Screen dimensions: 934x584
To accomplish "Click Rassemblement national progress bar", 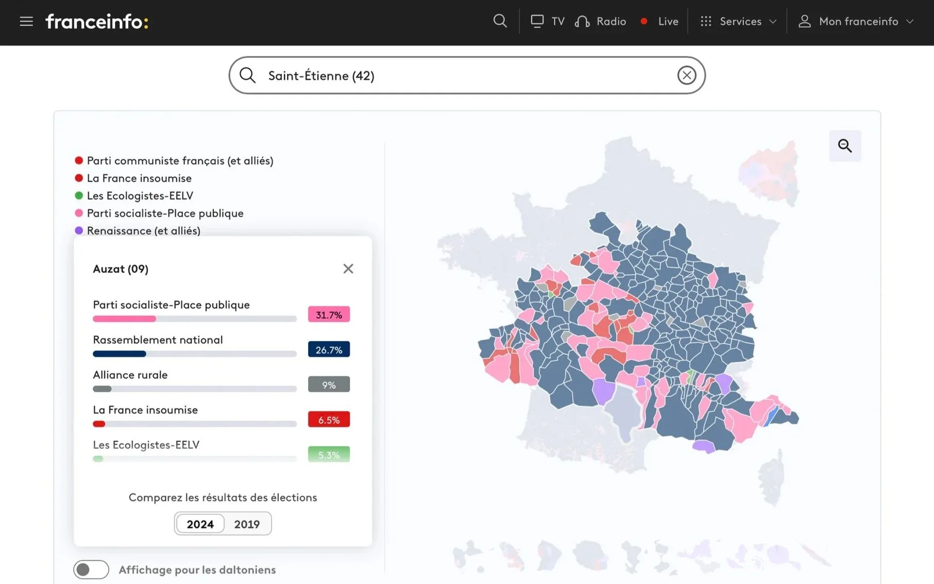I will coord(195,354).
